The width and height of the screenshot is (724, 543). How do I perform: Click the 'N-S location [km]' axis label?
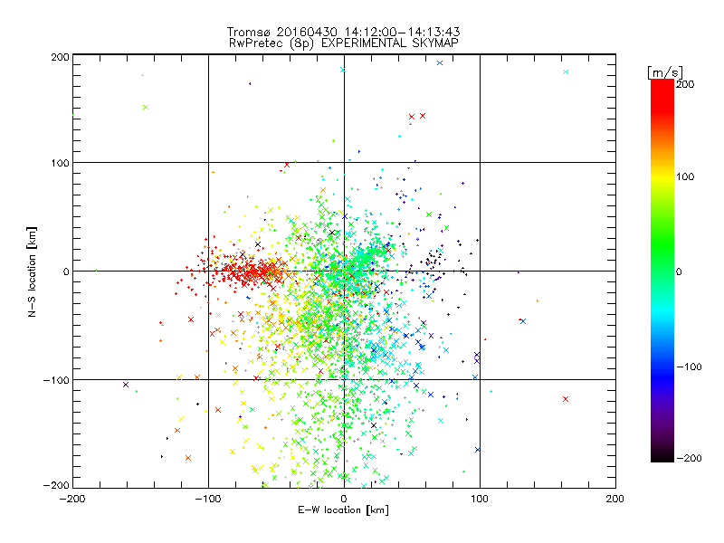coord(32,271)
